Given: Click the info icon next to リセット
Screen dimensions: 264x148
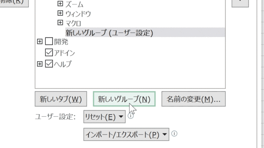Looking at the screenshot, I should point(131,116).
